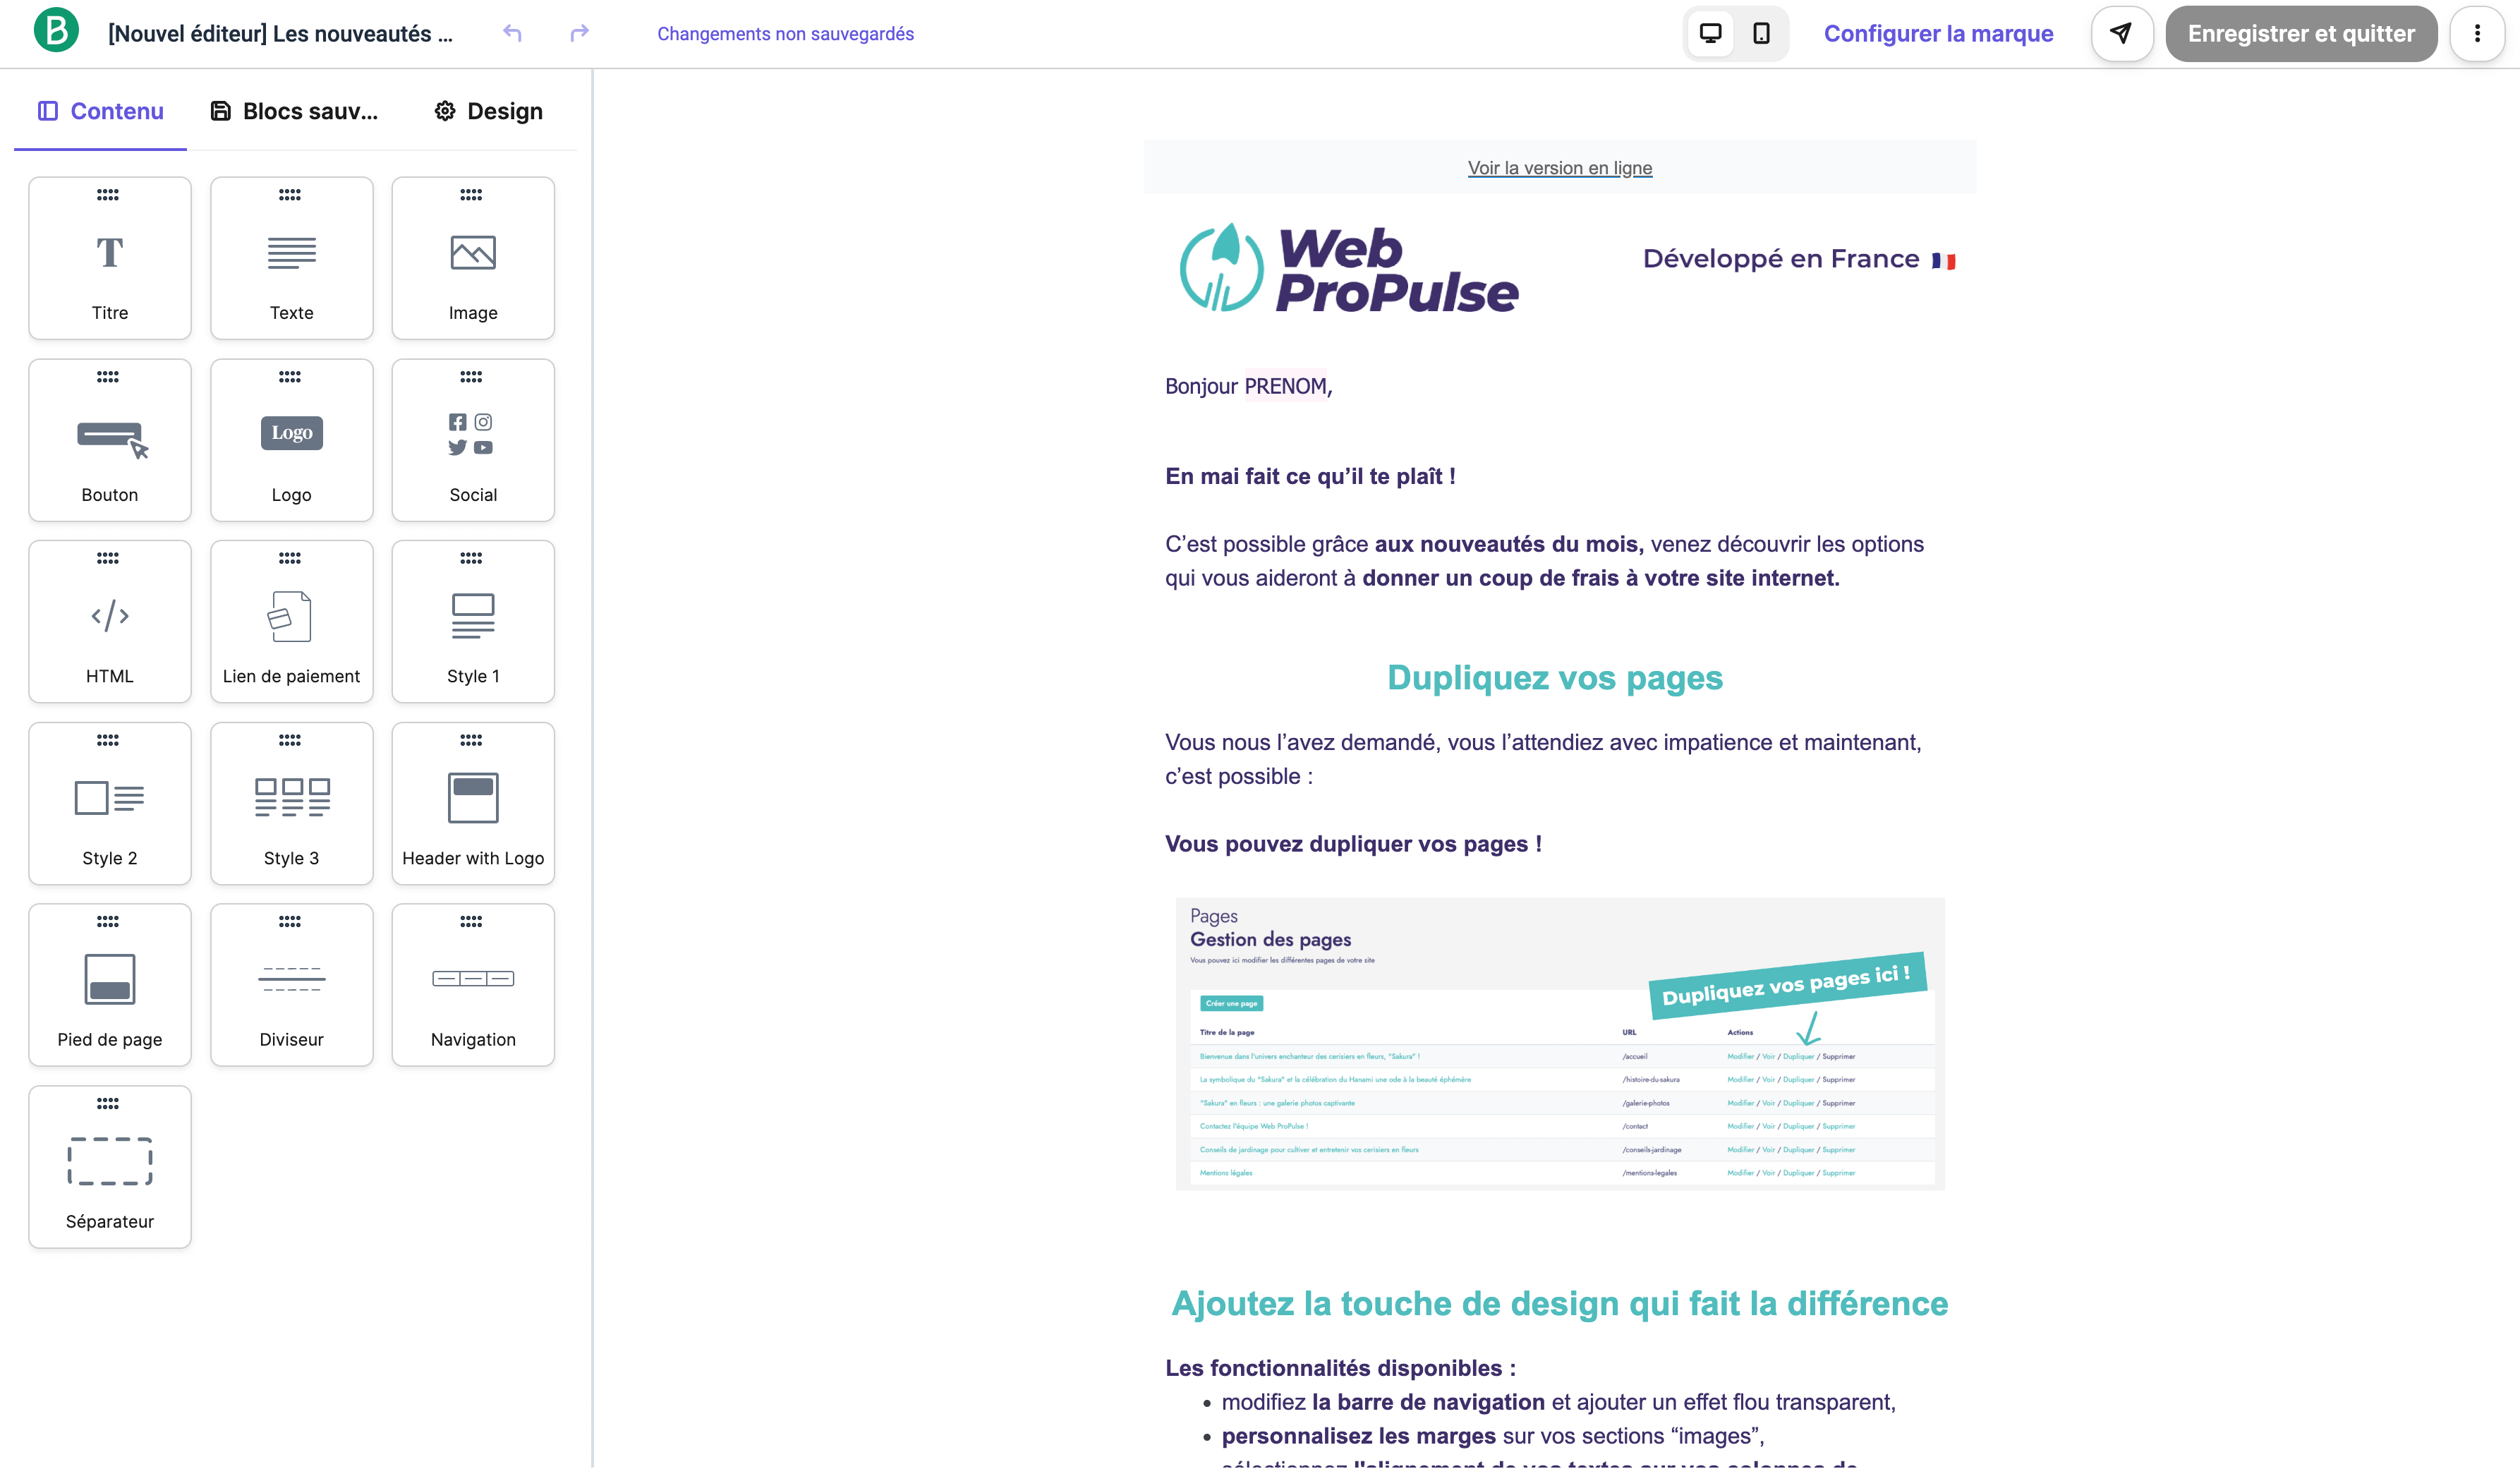Switch to the Design tab
2520x1469 pixels.
489,111
